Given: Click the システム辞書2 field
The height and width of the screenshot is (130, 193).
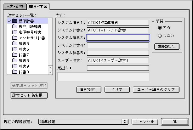Looking at the screenshot, I should (118, 30).
